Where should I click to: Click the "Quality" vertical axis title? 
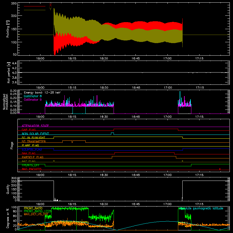pyautogui.click(x=8, y=189)
